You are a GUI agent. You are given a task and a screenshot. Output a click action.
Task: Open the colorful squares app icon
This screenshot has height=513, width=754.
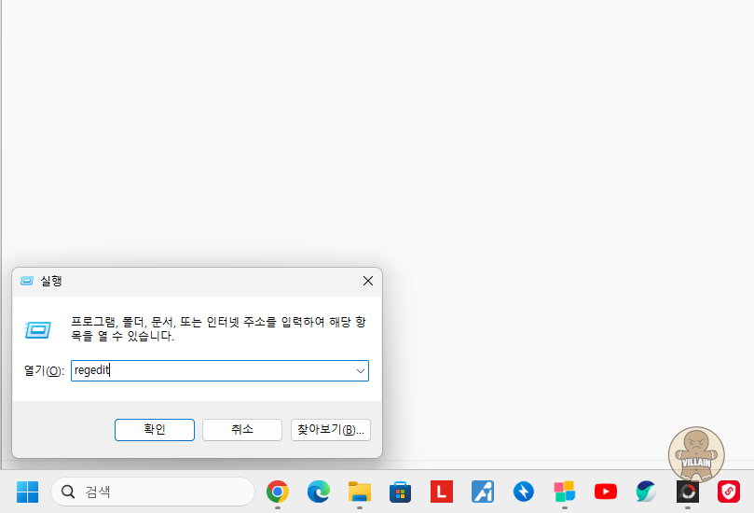pyautogui.click(x=565, y=492)
